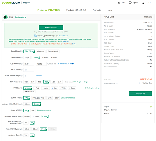
Task: Click the PCB length field 106.40
Action: (41, 64)
